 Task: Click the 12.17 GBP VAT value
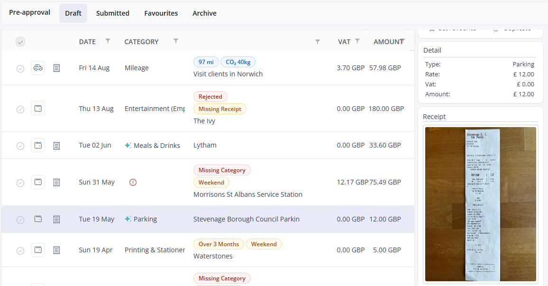(x=352, y=182)
